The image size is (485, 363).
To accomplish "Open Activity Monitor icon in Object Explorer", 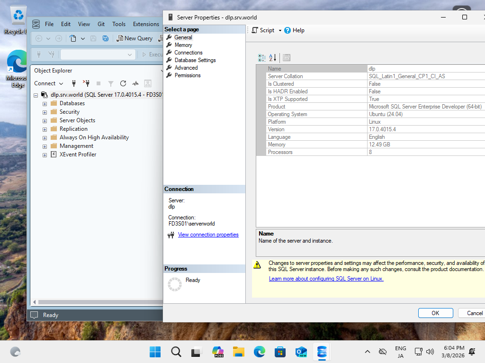I will [x=135, y=83].
